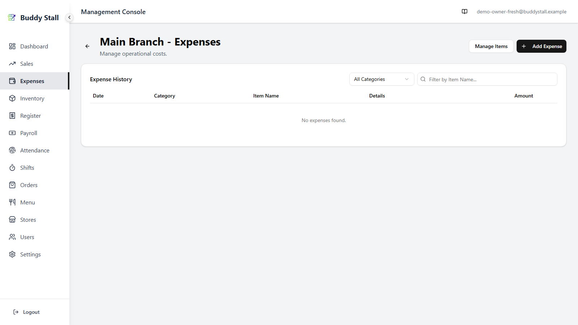Click the Inventory box icon
The height and width of the screenshot is (325, 578).
[12, 98]
